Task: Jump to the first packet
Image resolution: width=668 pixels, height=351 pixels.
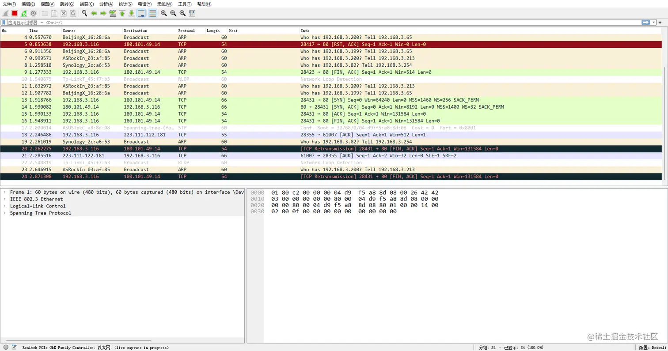Action: (x=122, y=13)
